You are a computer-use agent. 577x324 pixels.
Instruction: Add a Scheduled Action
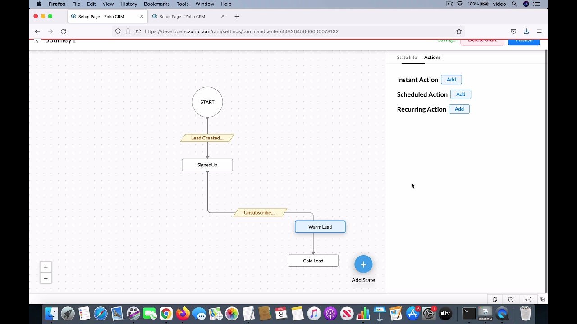[461, 94]
